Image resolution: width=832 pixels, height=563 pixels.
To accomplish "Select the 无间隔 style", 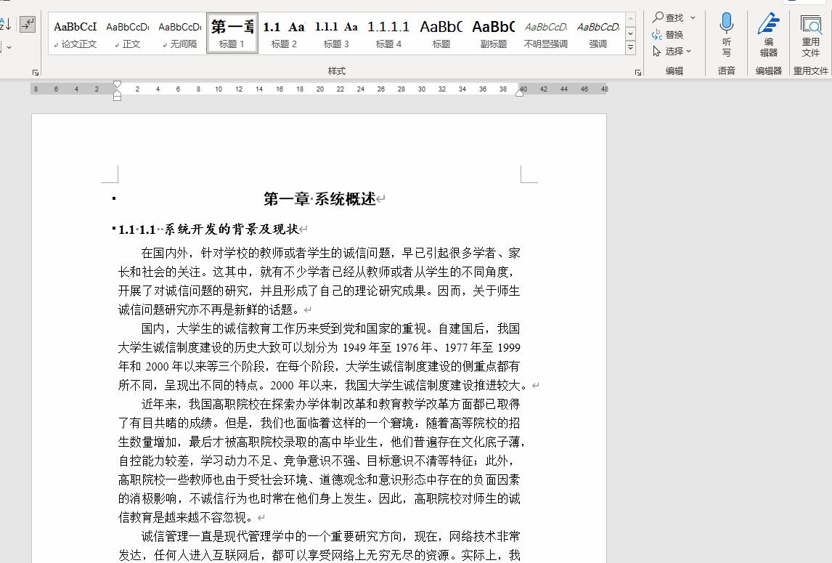I will 179,33.
